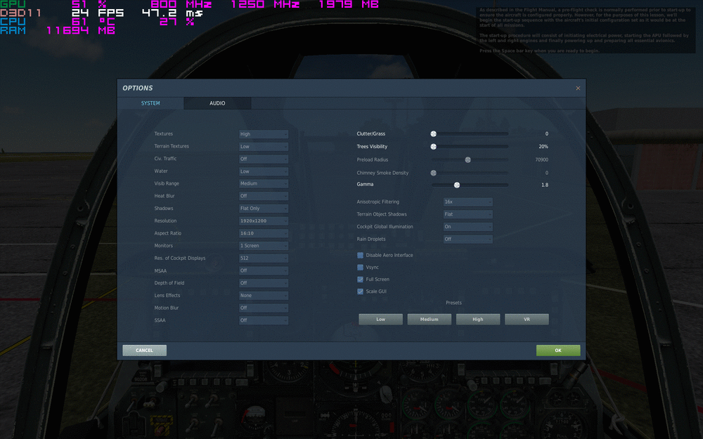Disable the Full Screen checkbox
The width and height of the screenshot is (703, 439).
pos(360,279)
